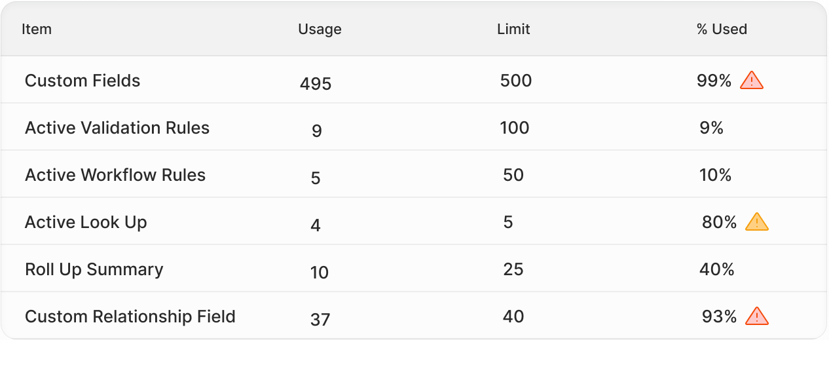Select the 40% used value
The height and width of the screenshot is (382, 829).
click(x=717, y=269)
